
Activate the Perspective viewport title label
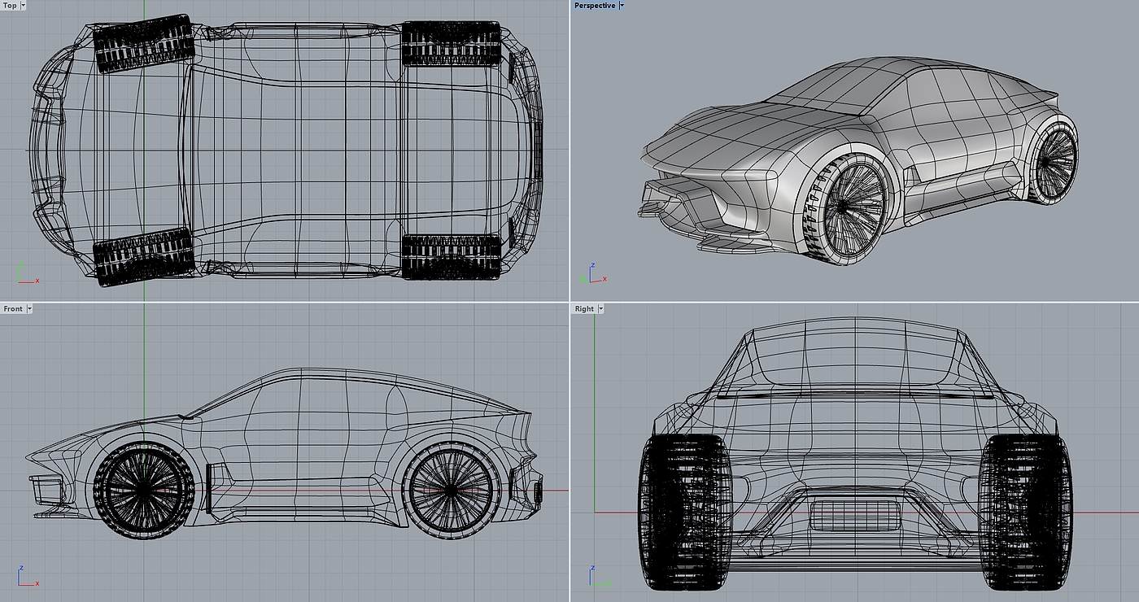(x=595, y=6)
